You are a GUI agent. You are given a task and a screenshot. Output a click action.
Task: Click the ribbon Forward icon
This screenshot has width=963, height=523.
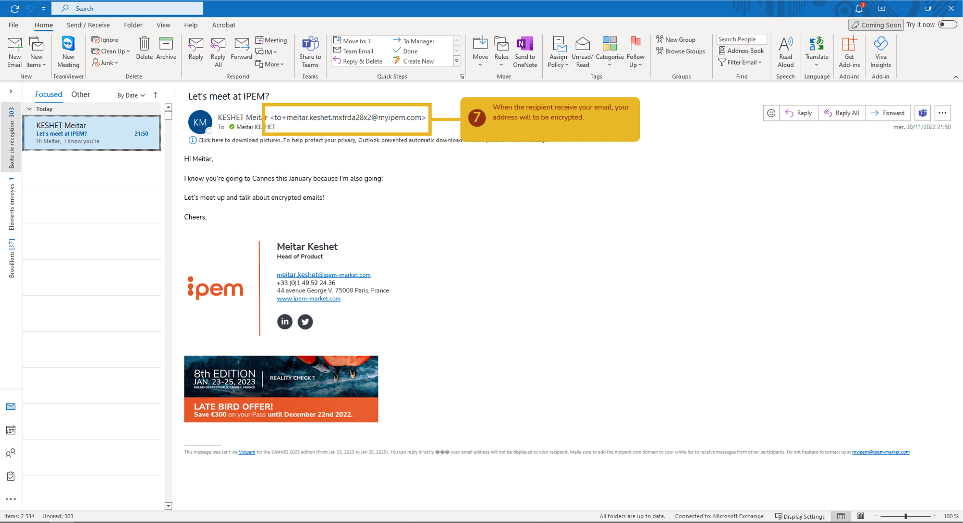(241, 48)
